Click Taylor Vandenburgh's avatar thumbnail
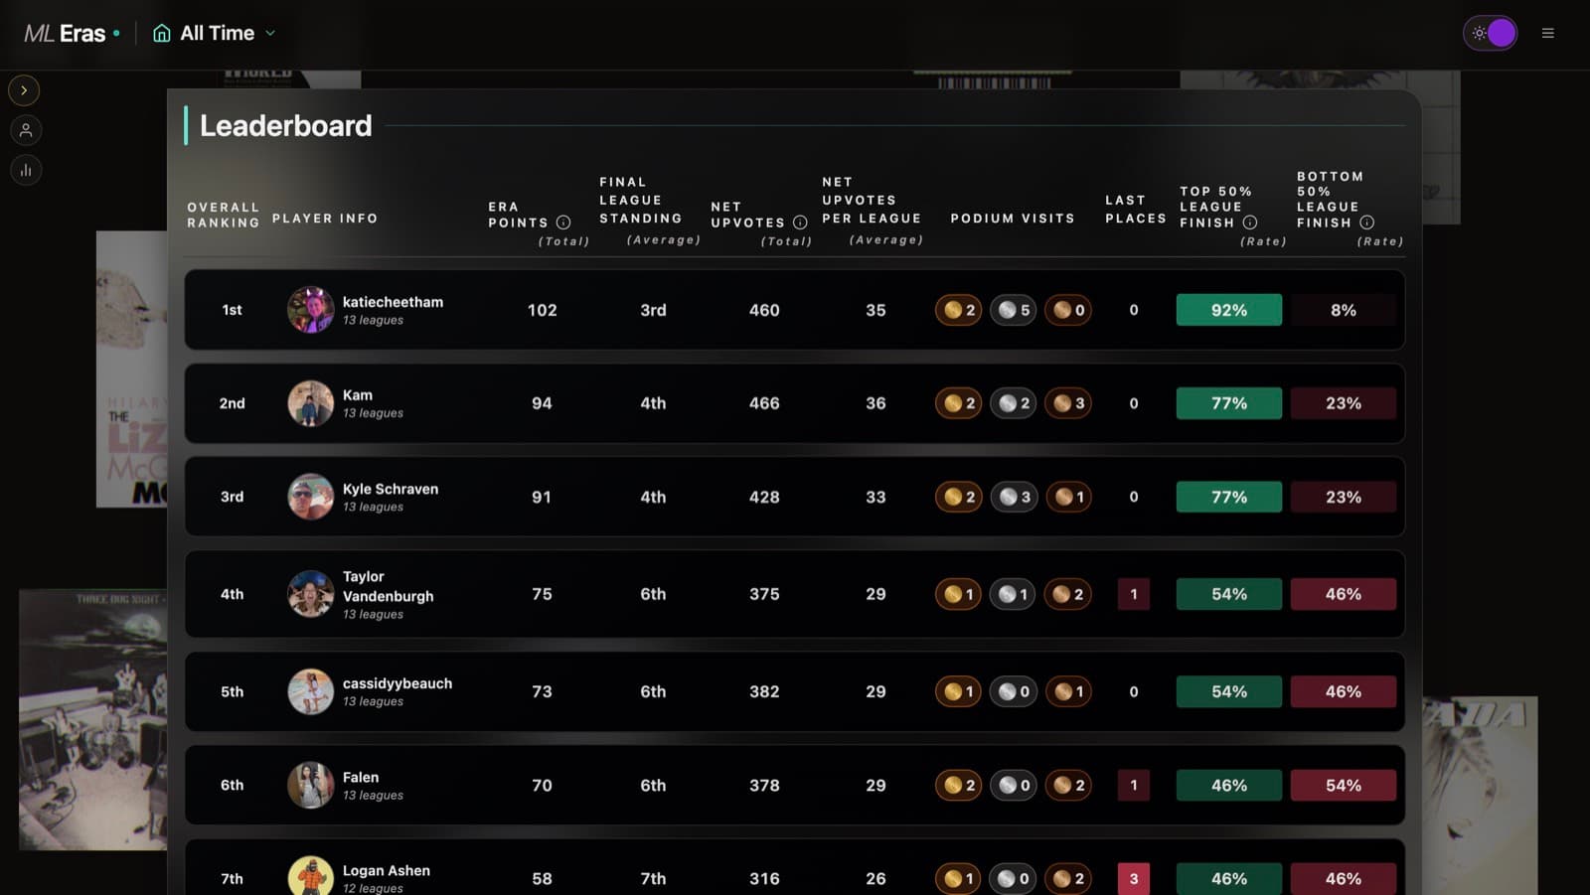This screenshot has width=1590, height=895. pos(310,594)
